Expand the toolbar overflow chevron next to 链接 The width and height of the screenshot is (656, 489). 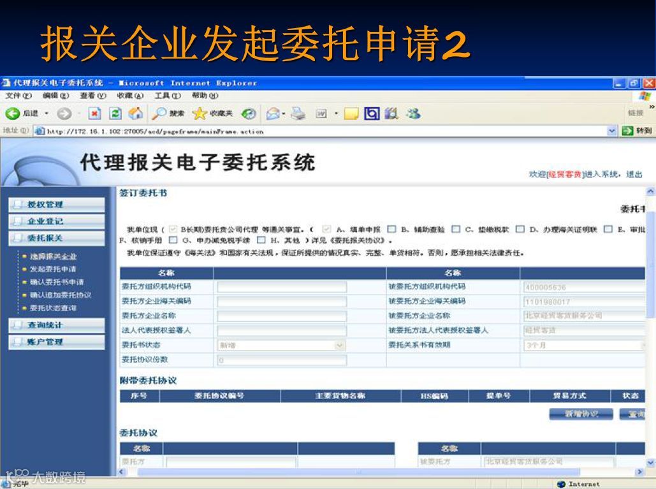coord(652,107)
